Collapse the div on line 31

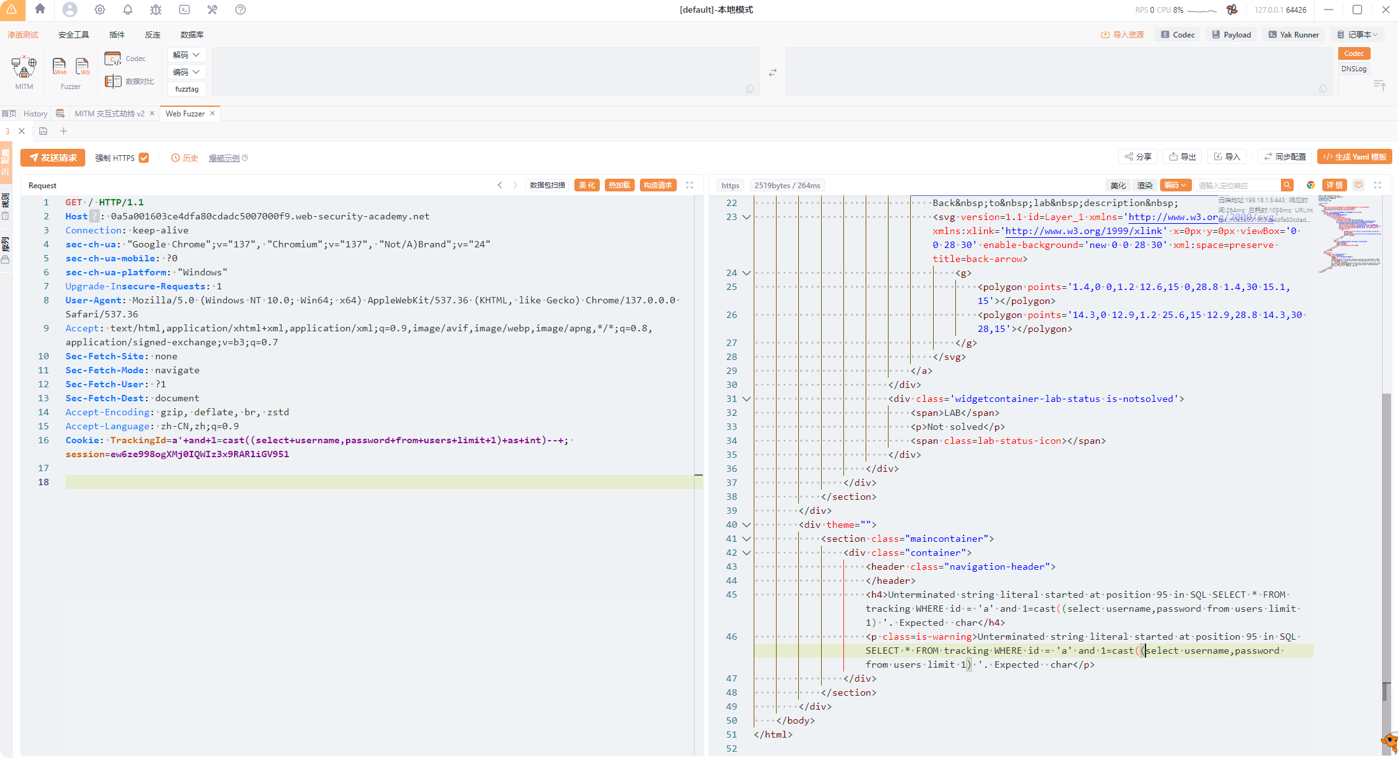[747, 399]
